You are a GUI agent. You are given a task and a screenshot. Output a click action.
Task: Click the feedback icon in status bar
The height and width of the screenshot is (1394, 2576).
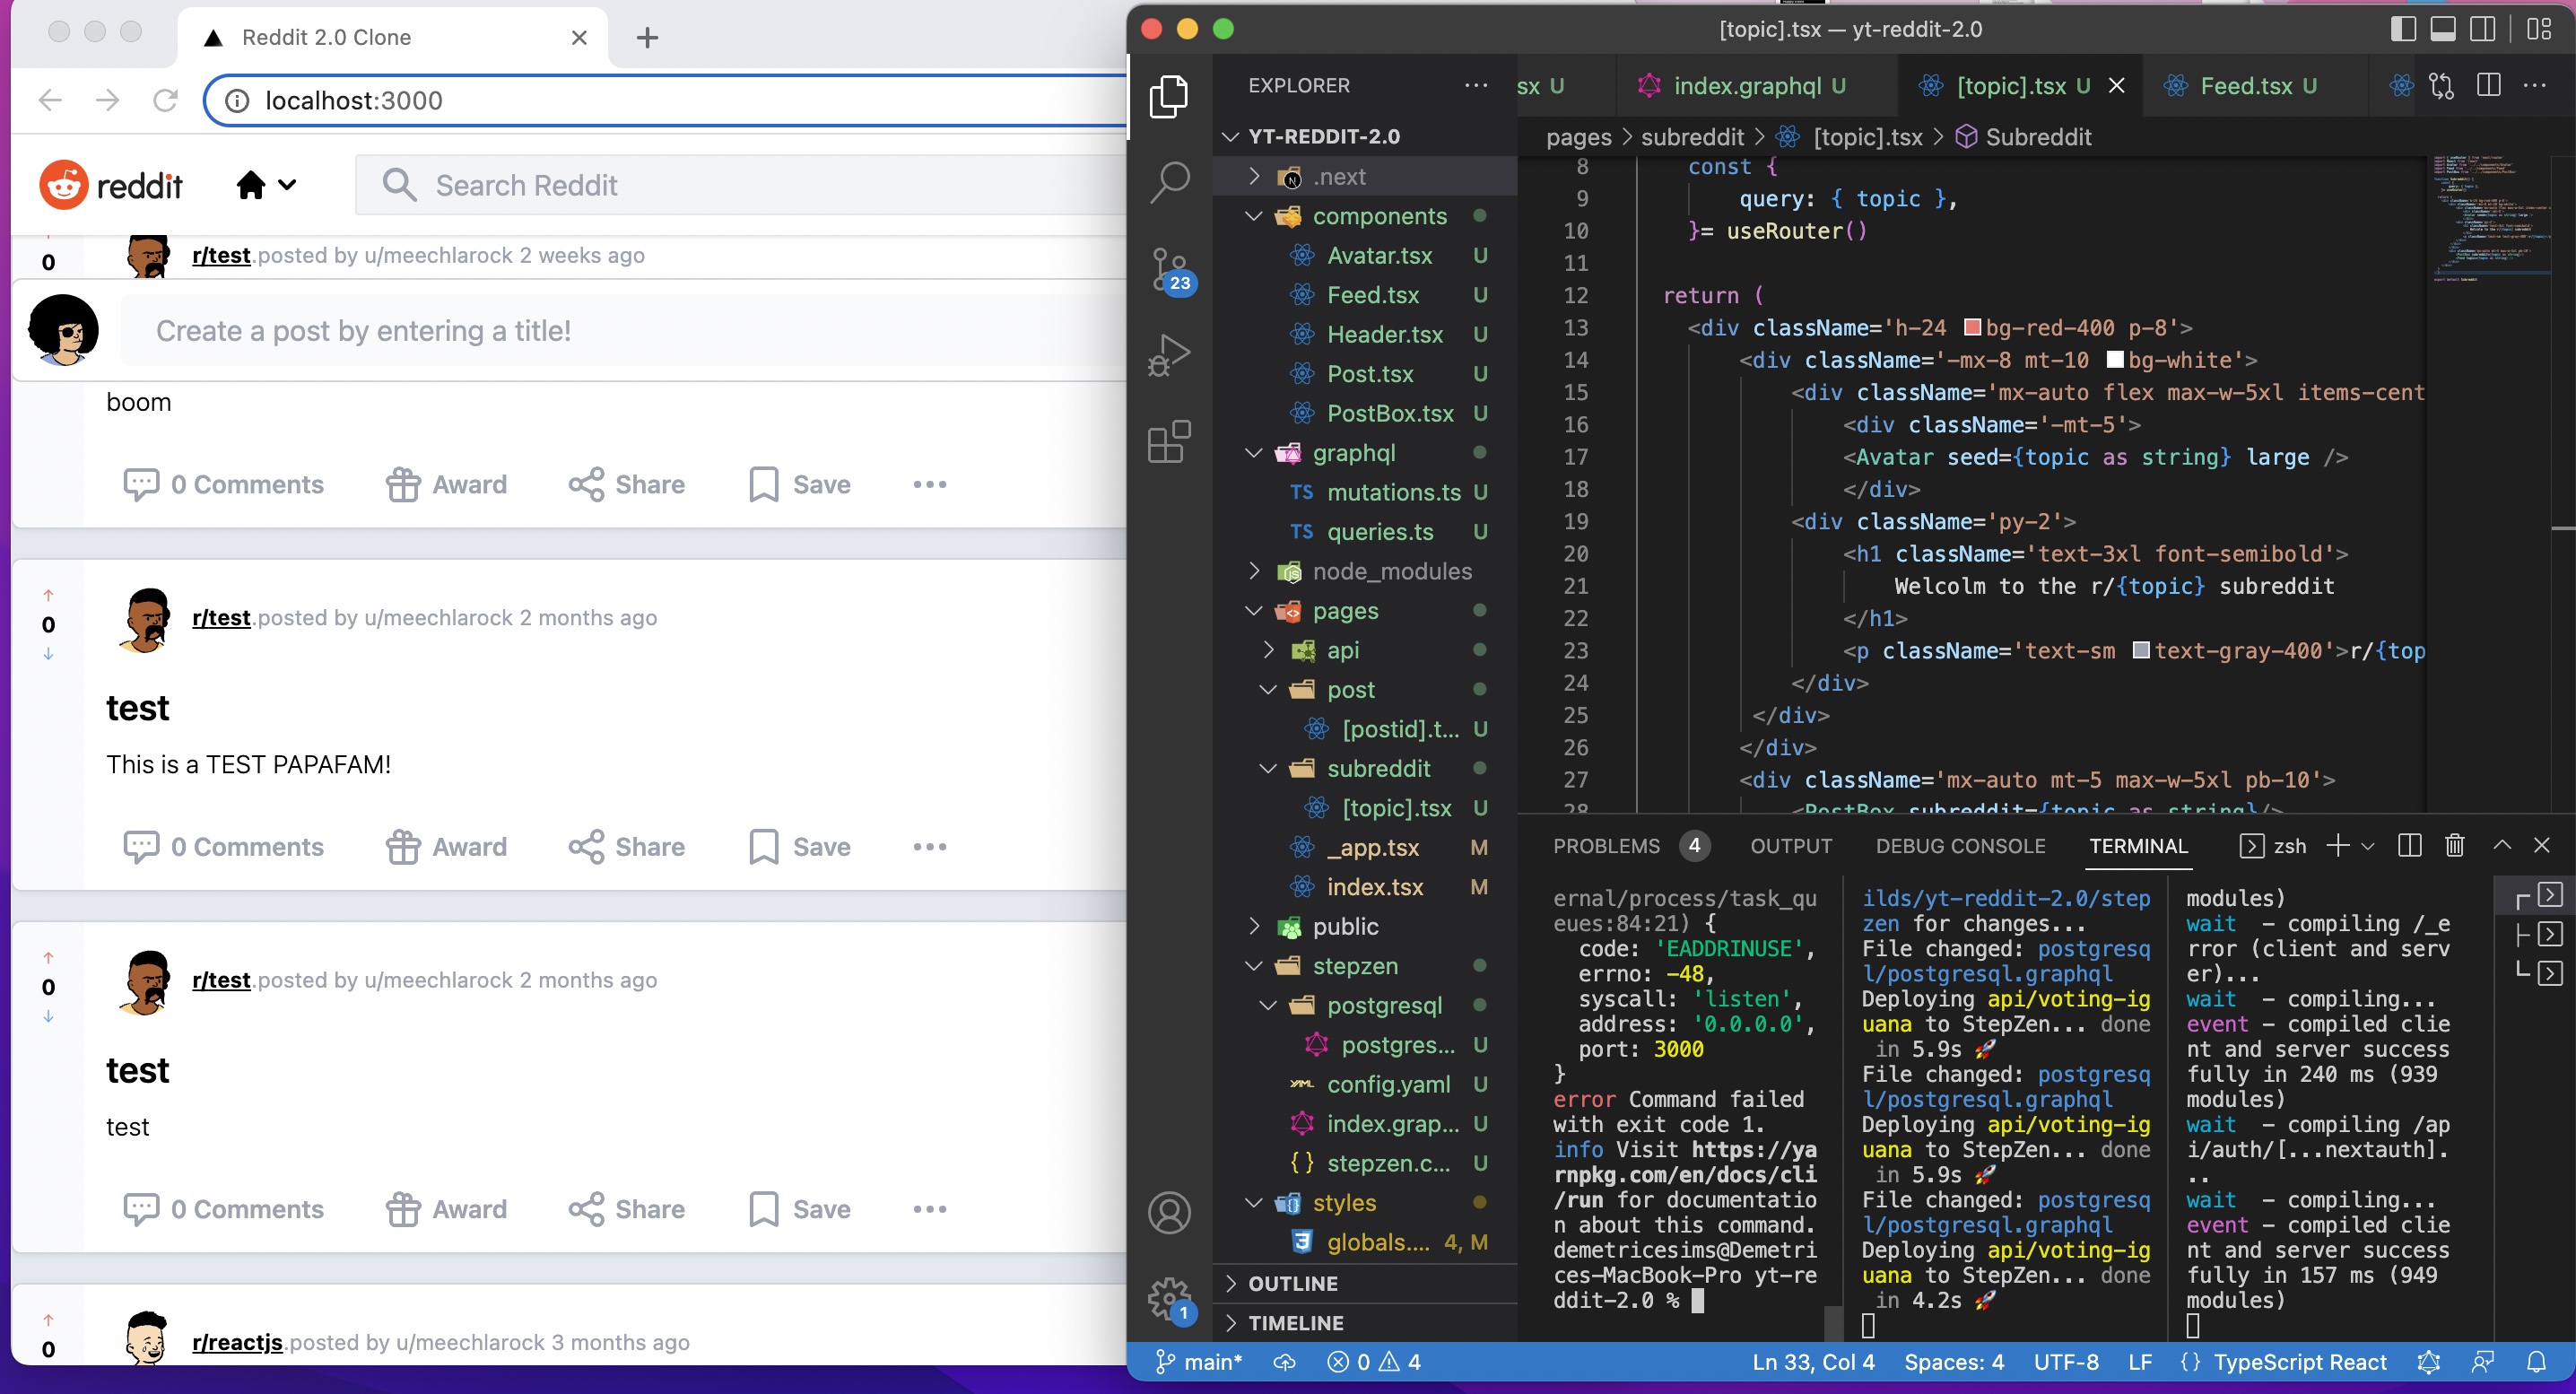[x=2482, y=1362]
